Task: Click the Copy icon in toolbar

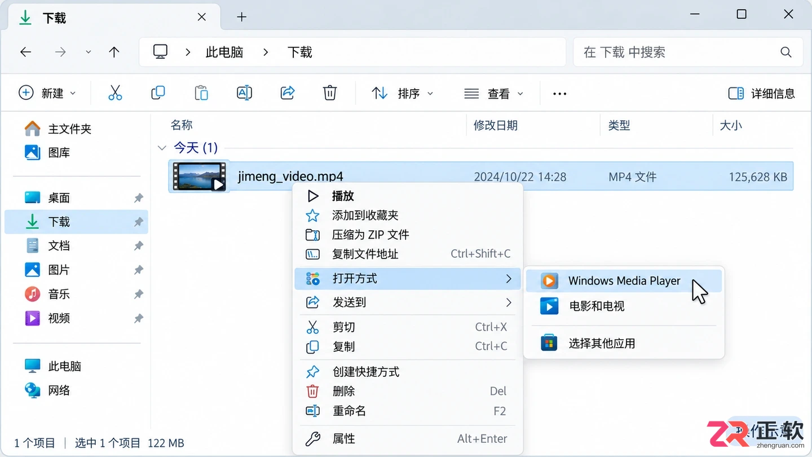Action: 158,93
